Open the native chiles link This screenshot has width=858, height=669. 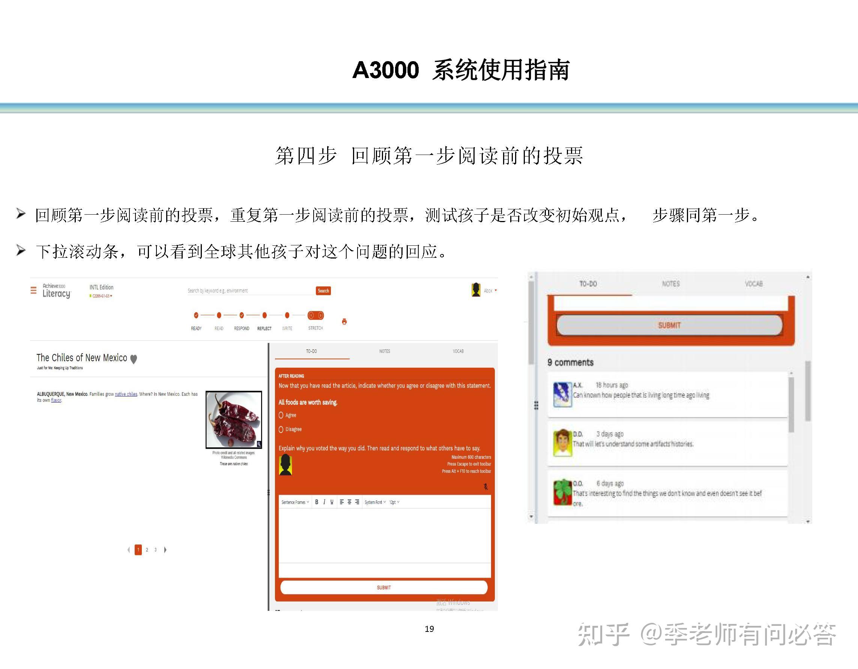[x=126, y=394]
